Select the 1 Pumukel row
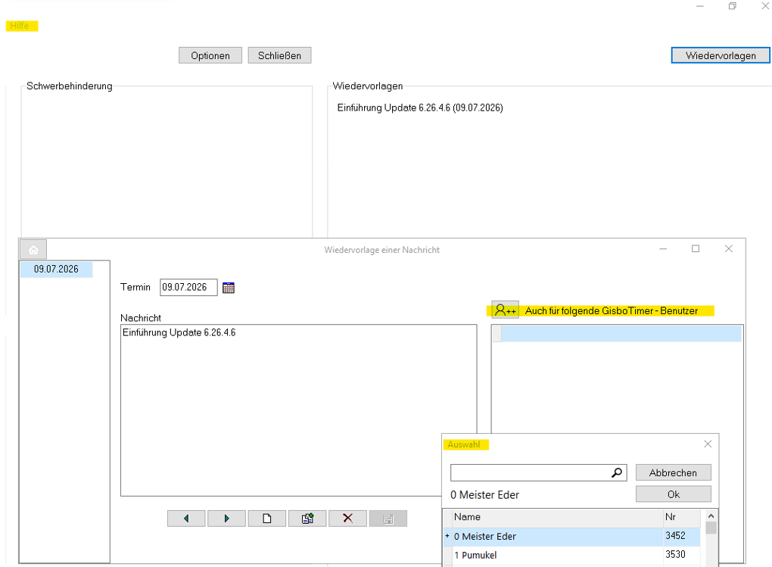The image size is (772, 567). click(x=571, y=555)
